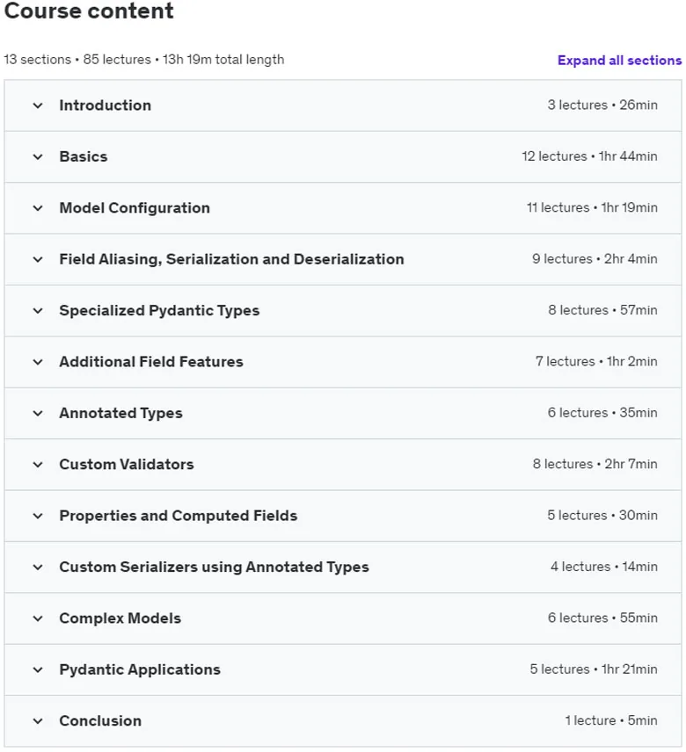This screenshot has width=686, height=752.
Task: Expand chevron next to Specialized Pydantic Types
Action: (38, 311)
